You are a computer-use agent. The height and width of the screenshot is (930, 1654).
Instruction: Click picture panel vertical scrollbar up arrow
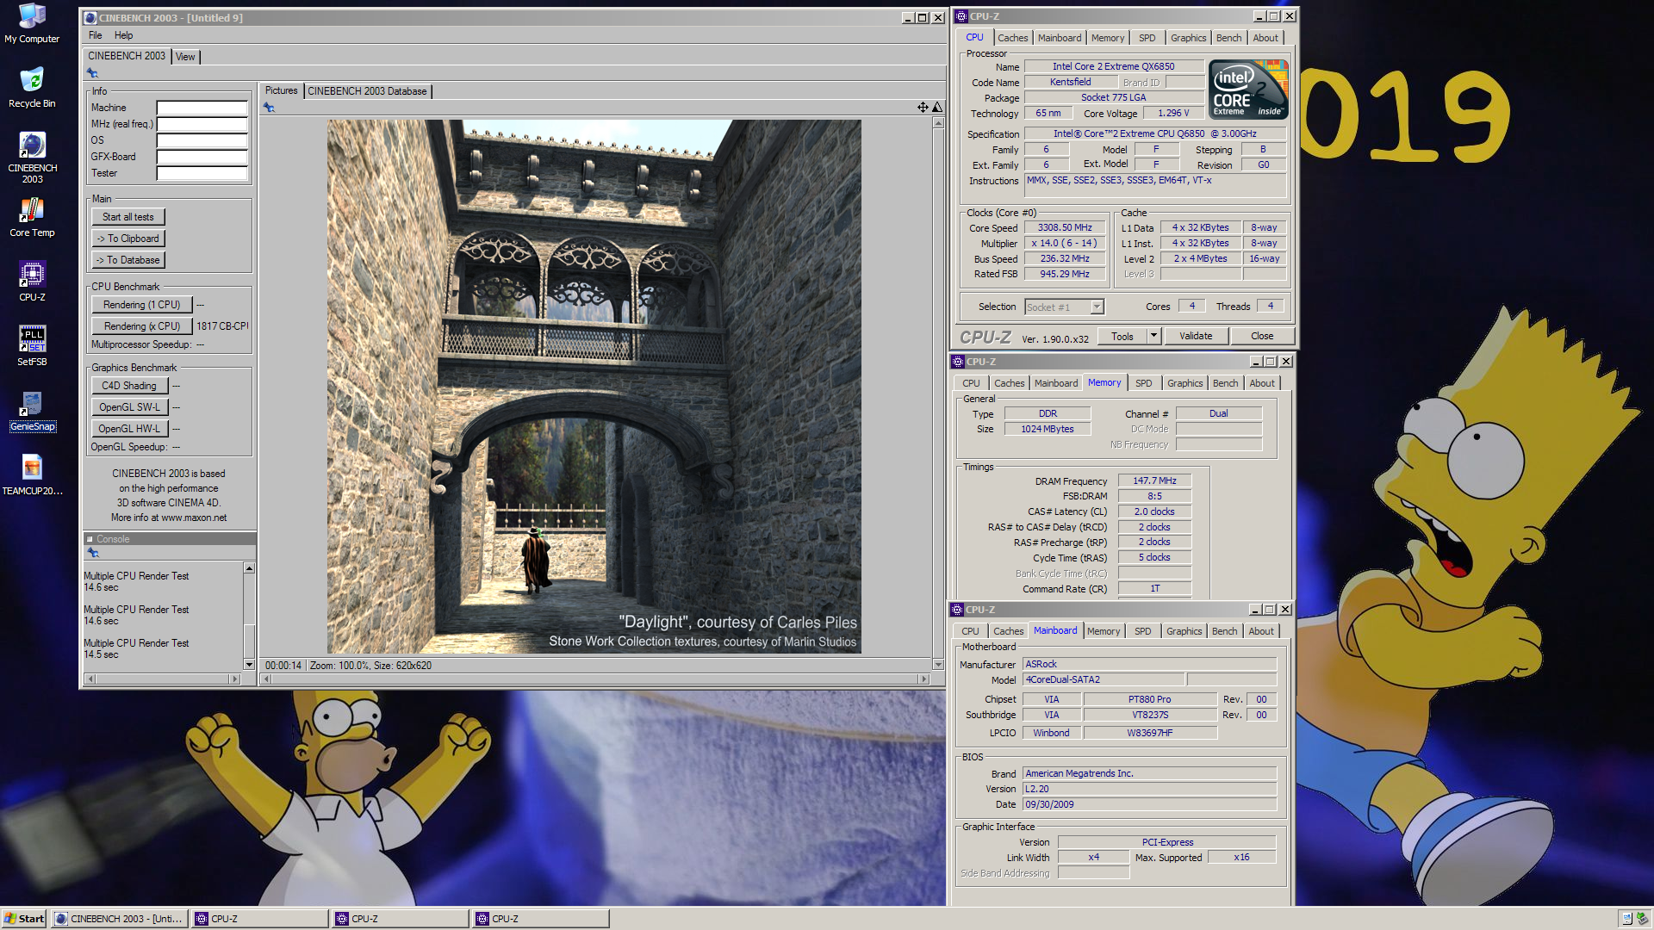pos(938,123)
